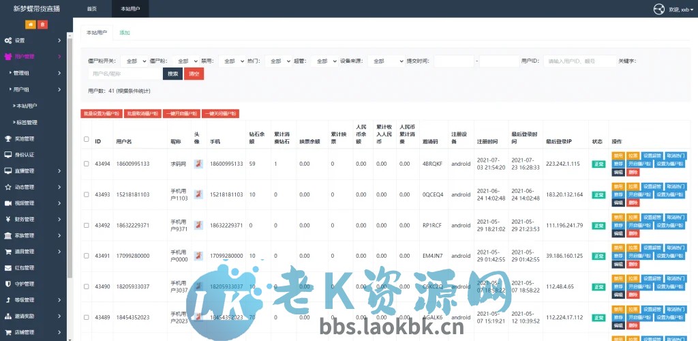The image size is (698, 341).
Task: Select the 本站用户 tab in top bar
Action: 130,9
